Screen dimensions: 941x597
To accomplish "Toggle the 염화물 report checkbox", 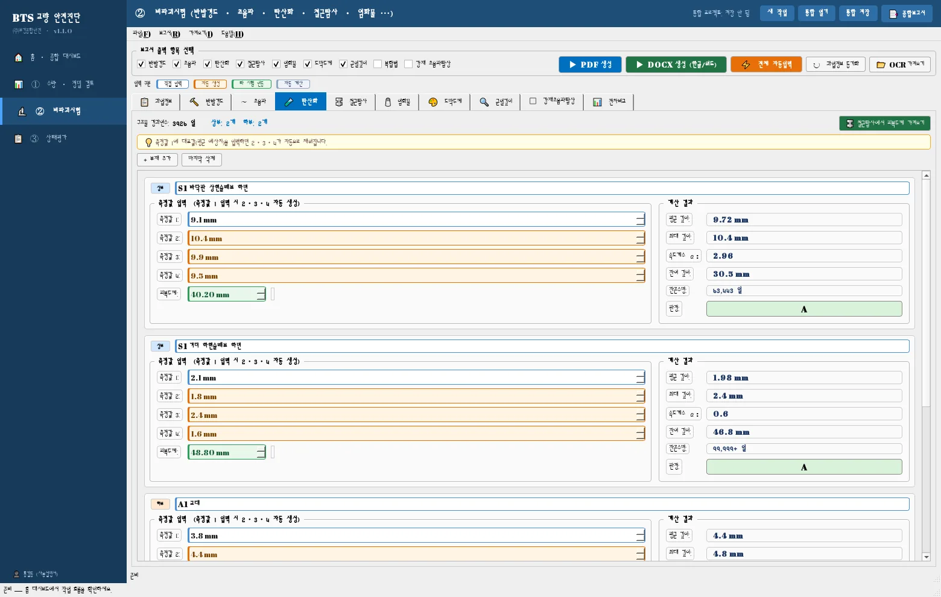I will [276, 64].
